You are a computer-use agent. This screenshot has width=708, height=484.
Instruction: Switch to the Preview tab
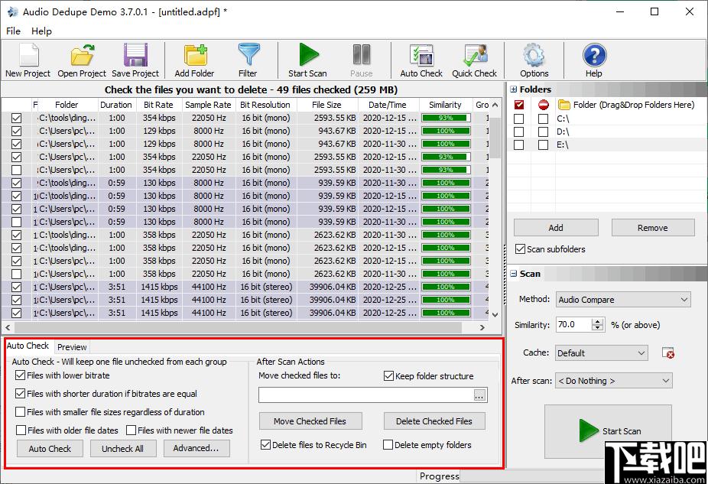72,346
